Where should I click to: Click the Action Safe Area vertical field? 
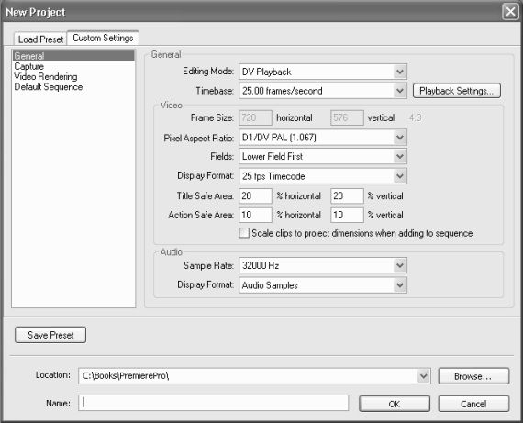pos(347,215)
